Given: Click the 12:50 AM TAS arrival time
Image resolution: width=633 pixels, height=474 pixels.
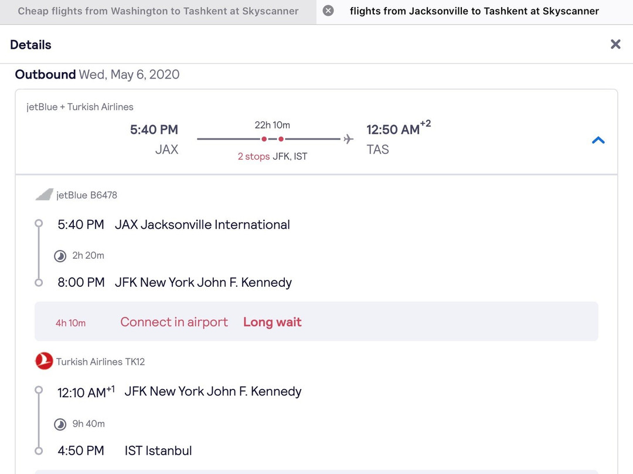Looking at the screenshot, I should (x=393, y=130).
